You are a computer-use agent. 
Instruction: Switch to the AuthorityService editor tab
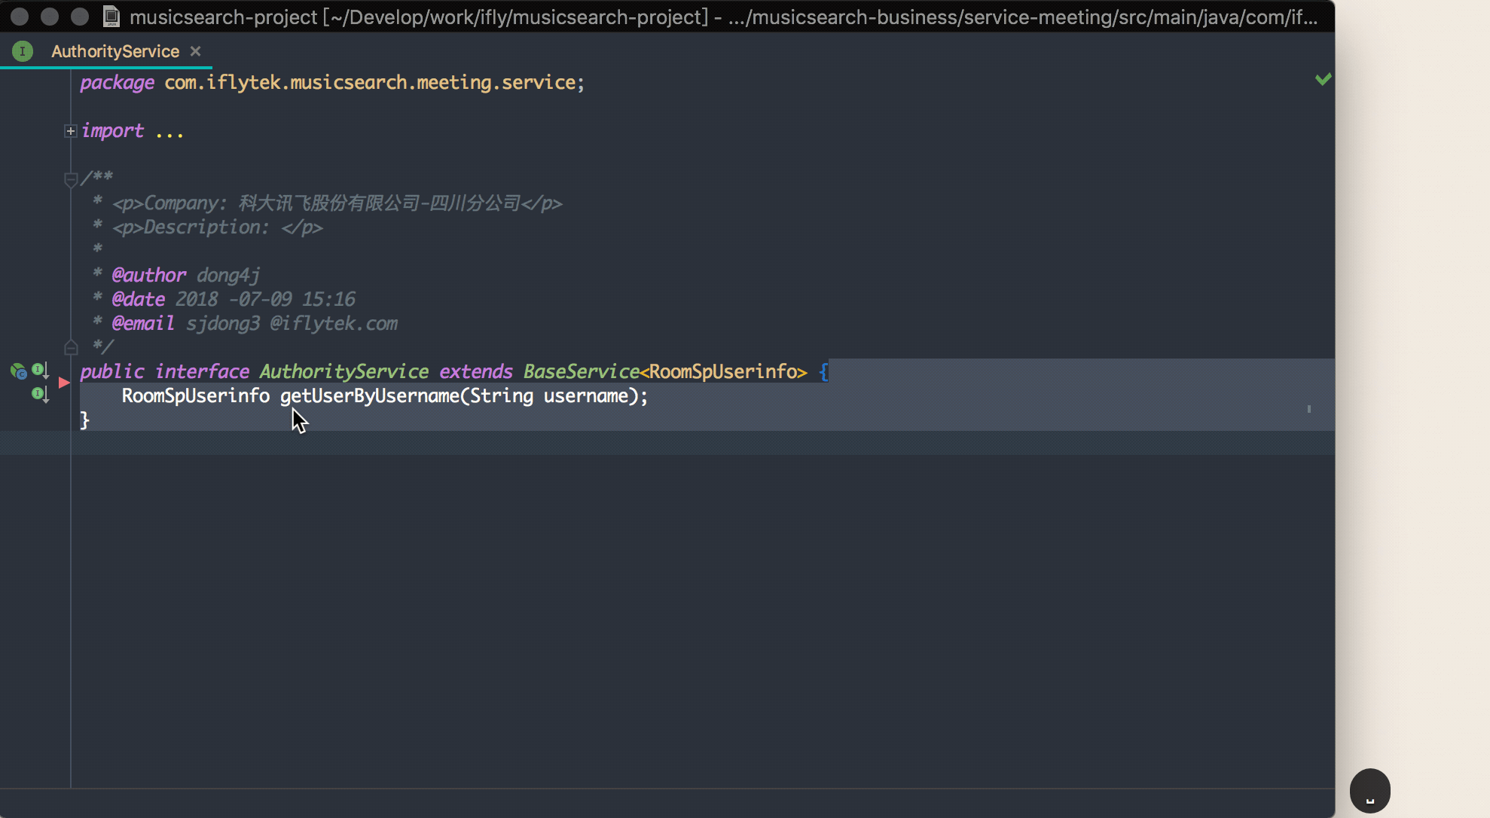(x=115, y=50)
